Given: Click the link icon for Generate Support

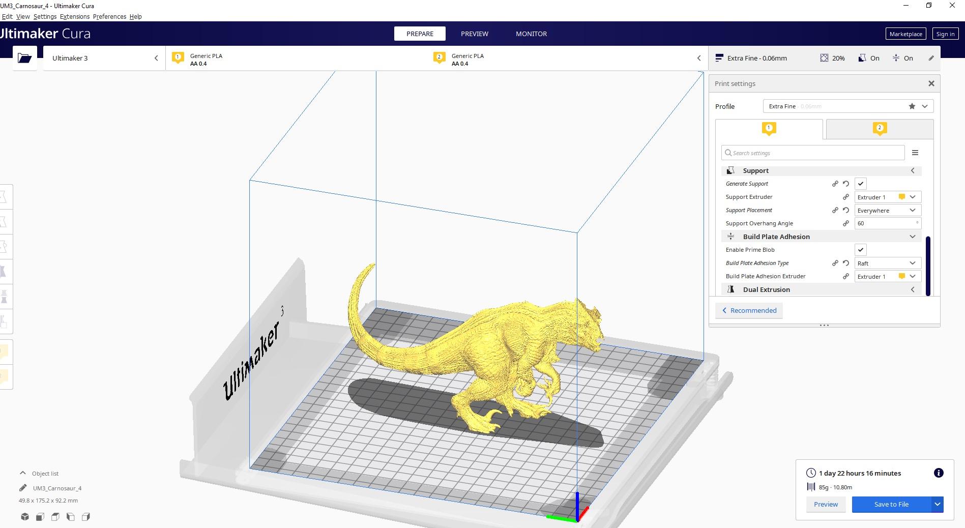Looking at the screenshot, I should [835, 184].
